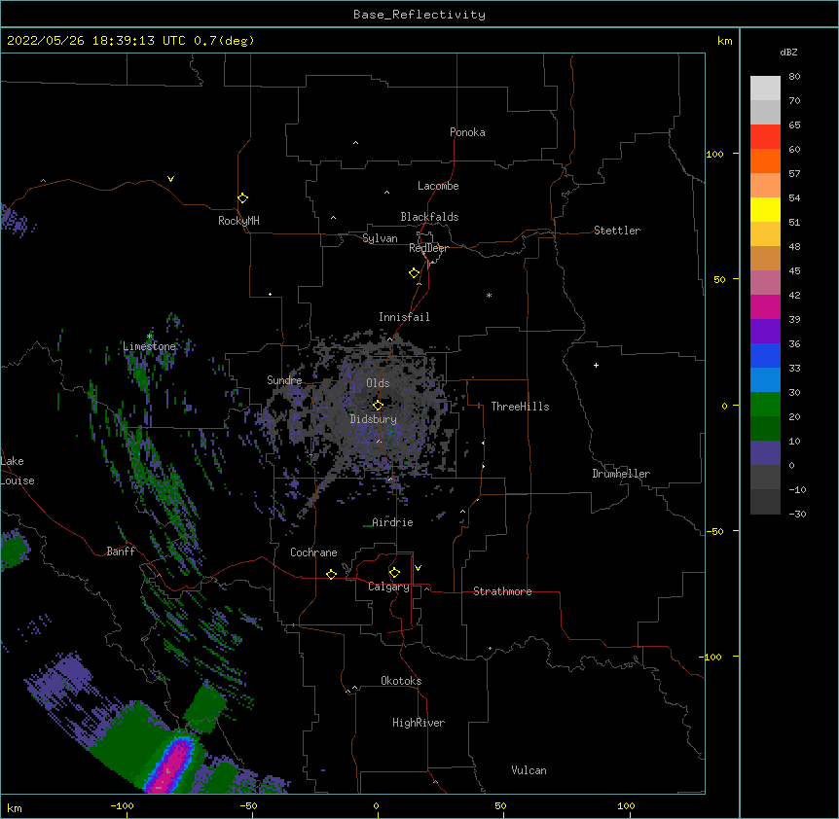Click the green 30 dBZ legend swatch
The image size is (839, 819).
pyautogui.click(x=765, y=405)
